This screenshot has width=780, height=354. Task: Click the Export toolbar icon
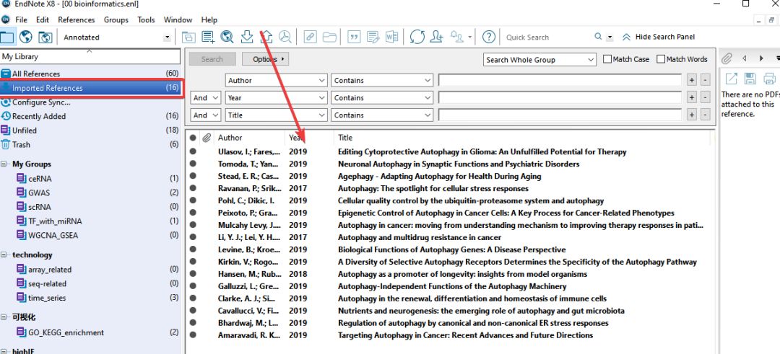click(266, 37)
